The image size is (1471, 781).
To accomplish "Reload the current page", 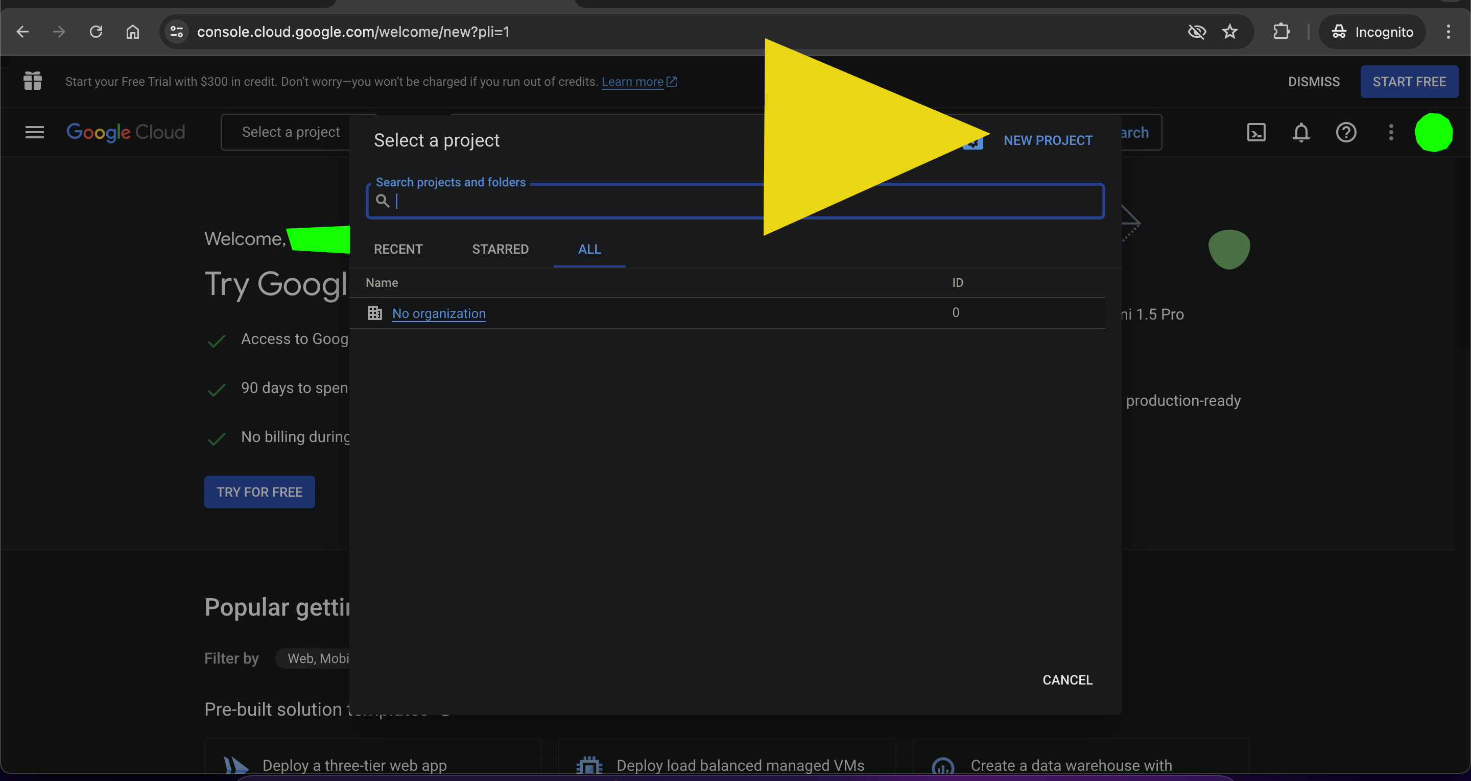I will click(96, 32).
